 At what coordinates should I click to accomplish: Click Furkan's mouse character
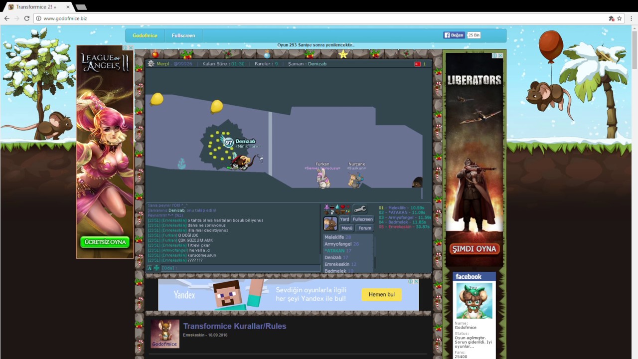pos(323,179)
